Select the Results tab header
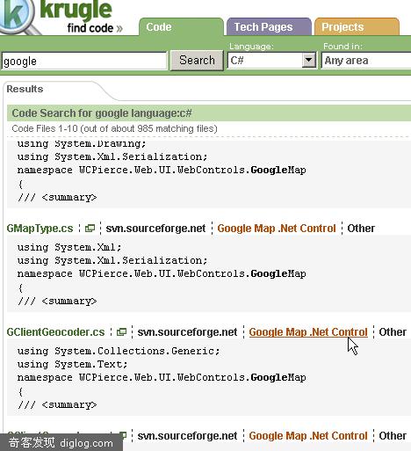The height and width of the screenshot is (451, 411). (x=25, y=89)
